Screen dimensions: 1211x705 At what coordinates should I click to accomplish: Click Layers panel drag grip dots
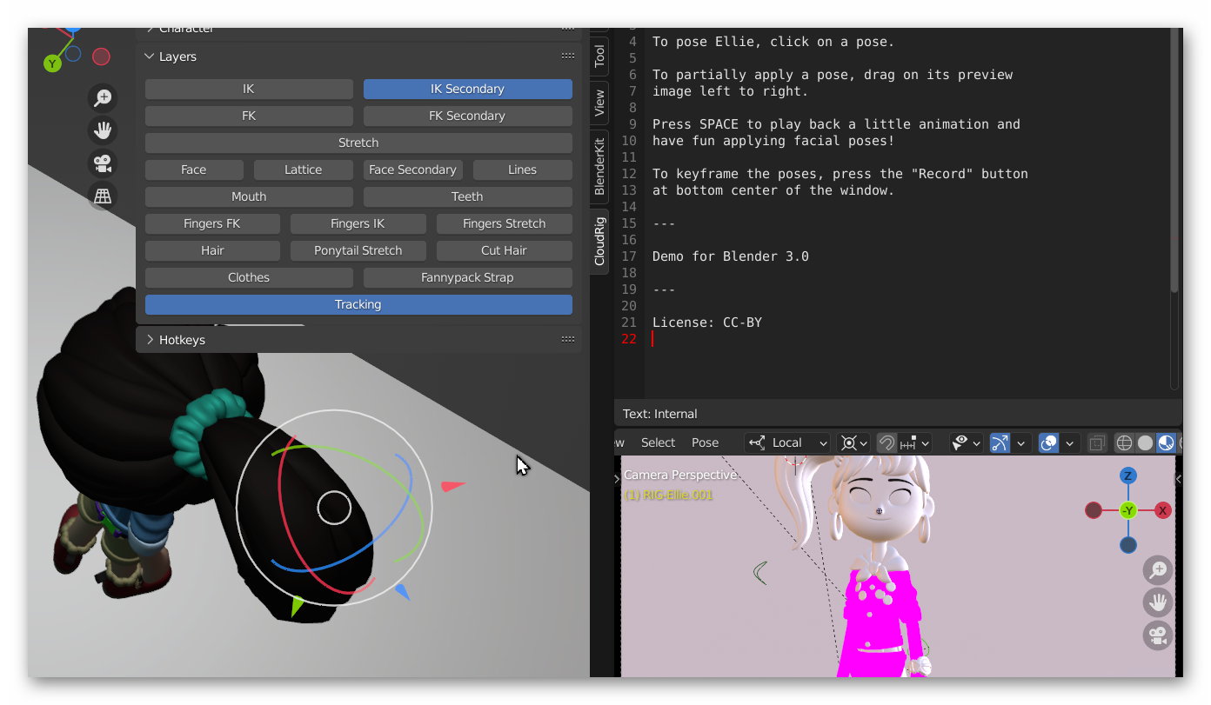tap(568, 56)
